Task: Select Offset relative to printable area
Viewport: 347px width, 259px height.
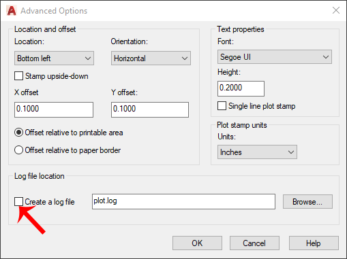Action: 18,133
